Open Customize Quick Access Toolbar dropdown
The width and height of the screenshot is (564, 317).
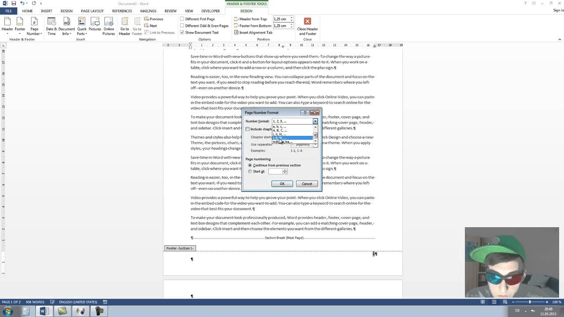point(41,4)
